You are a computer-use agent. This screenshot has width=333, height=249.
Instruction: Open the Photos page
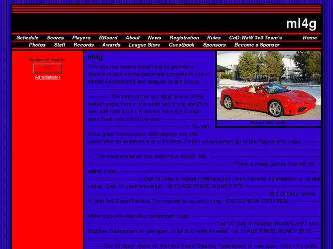pos(37,45)
